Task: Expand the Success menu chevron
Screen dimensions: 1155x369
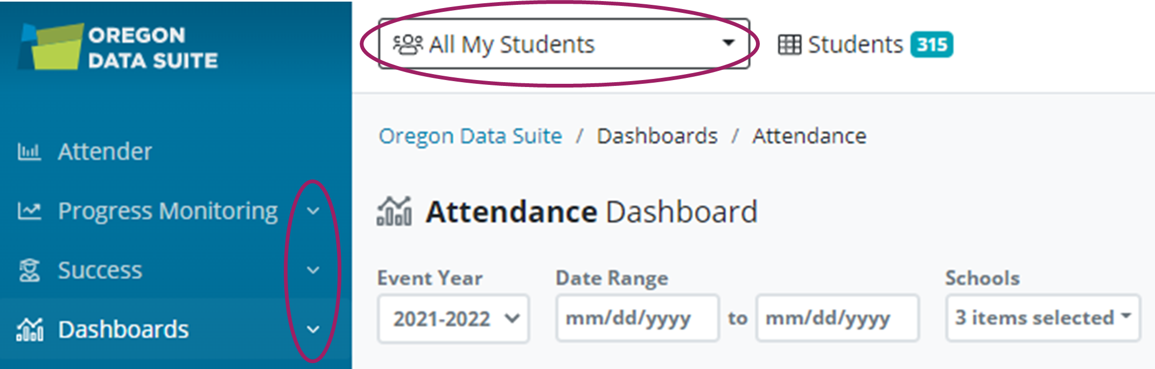Action: 313,270
